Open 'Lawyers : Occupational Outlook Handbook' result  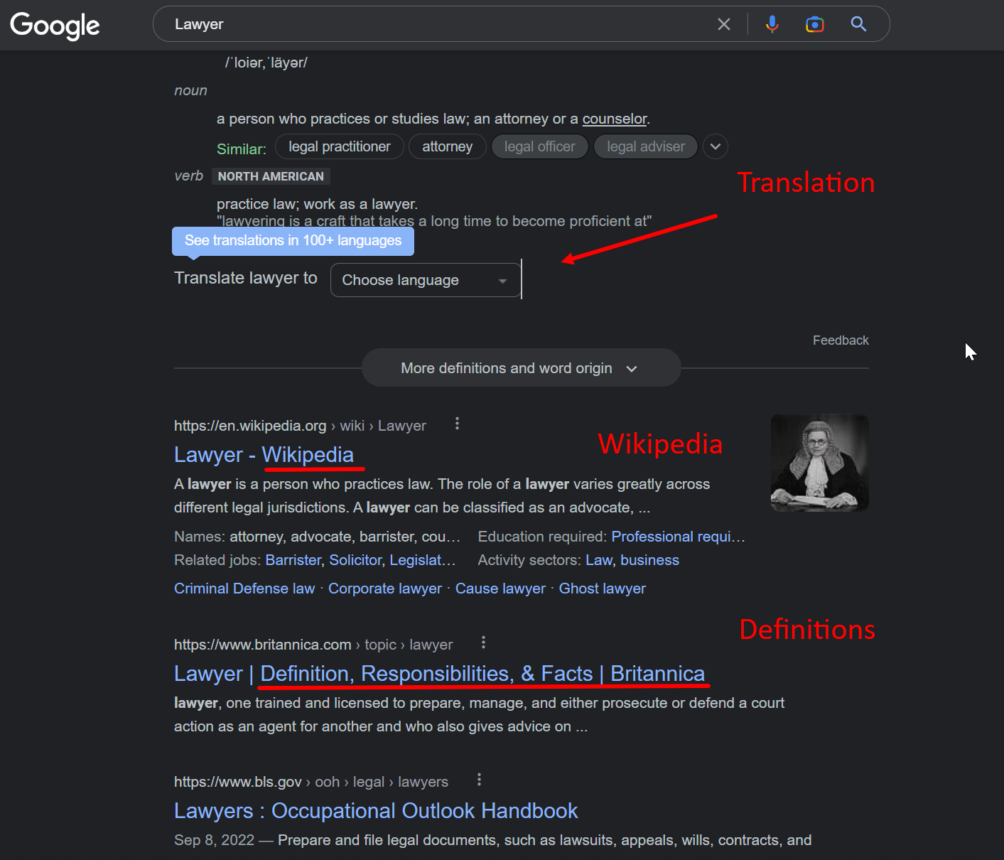click(x=376, y=811)
